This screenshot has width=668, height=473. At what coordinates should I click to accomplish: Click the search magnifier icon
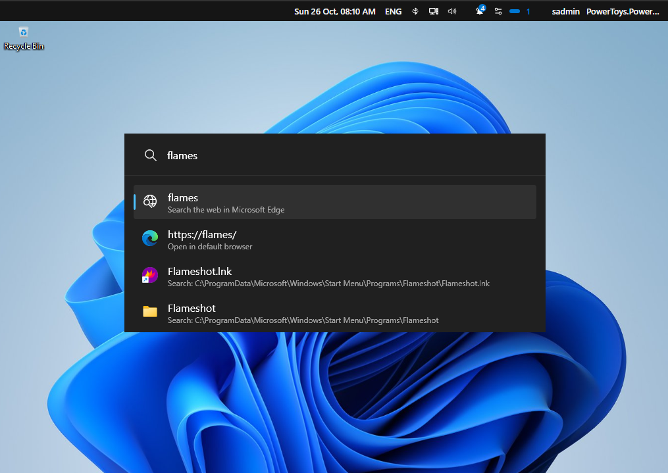coord(151,155)
